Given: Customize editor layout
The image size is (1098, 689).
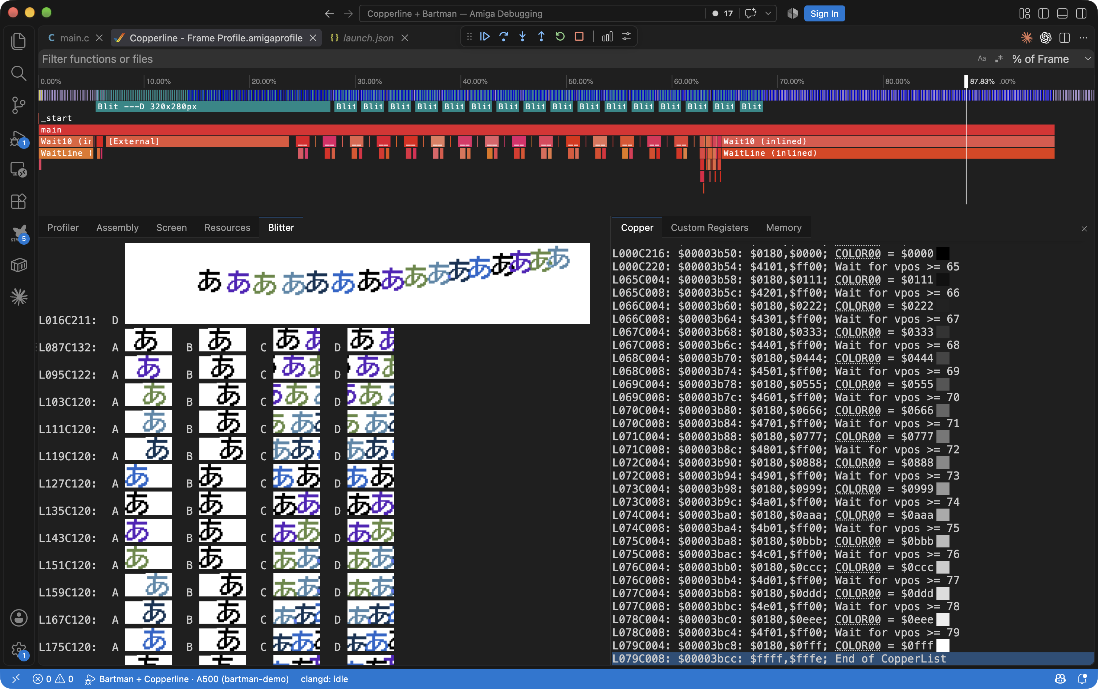Looking at the screenshot, I should click(1024, 14).
